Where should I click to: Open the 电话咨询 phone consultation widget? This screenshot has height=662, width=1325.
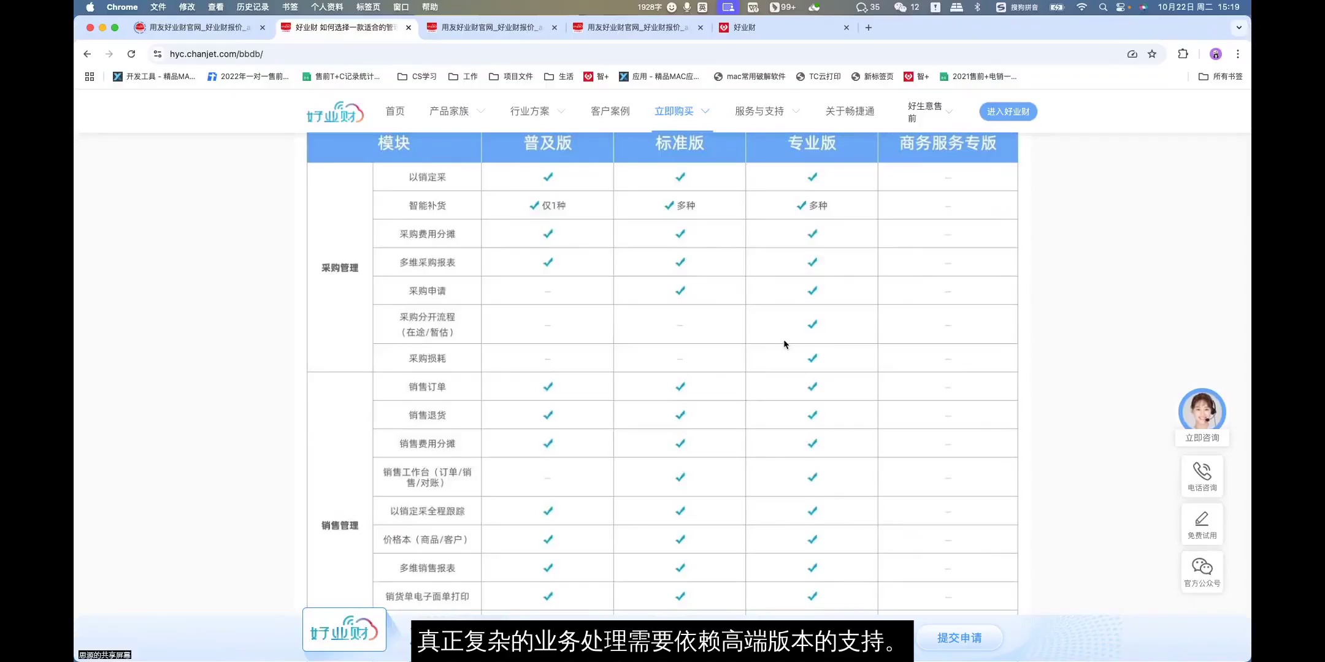point(1201,476)
